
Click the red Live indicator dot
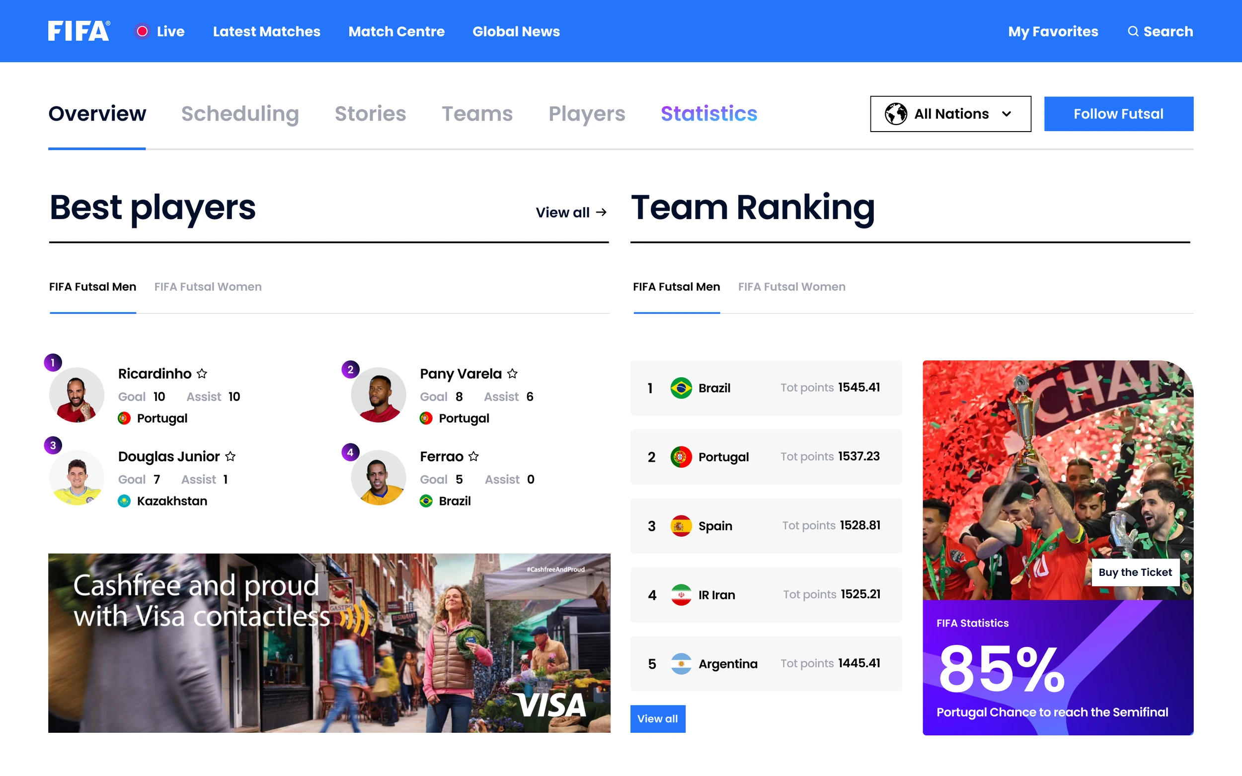point(142,31)
